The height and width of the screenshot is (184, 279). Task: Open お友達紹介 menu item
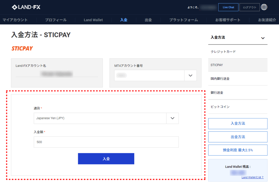click(267, 20)
